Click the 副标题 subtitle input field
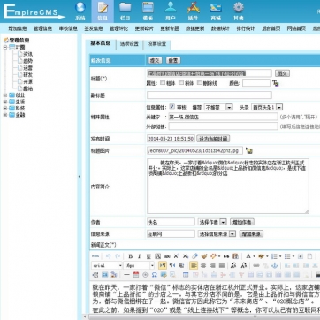The width and height of the screenshot is (320, 320). pos(210,95)
